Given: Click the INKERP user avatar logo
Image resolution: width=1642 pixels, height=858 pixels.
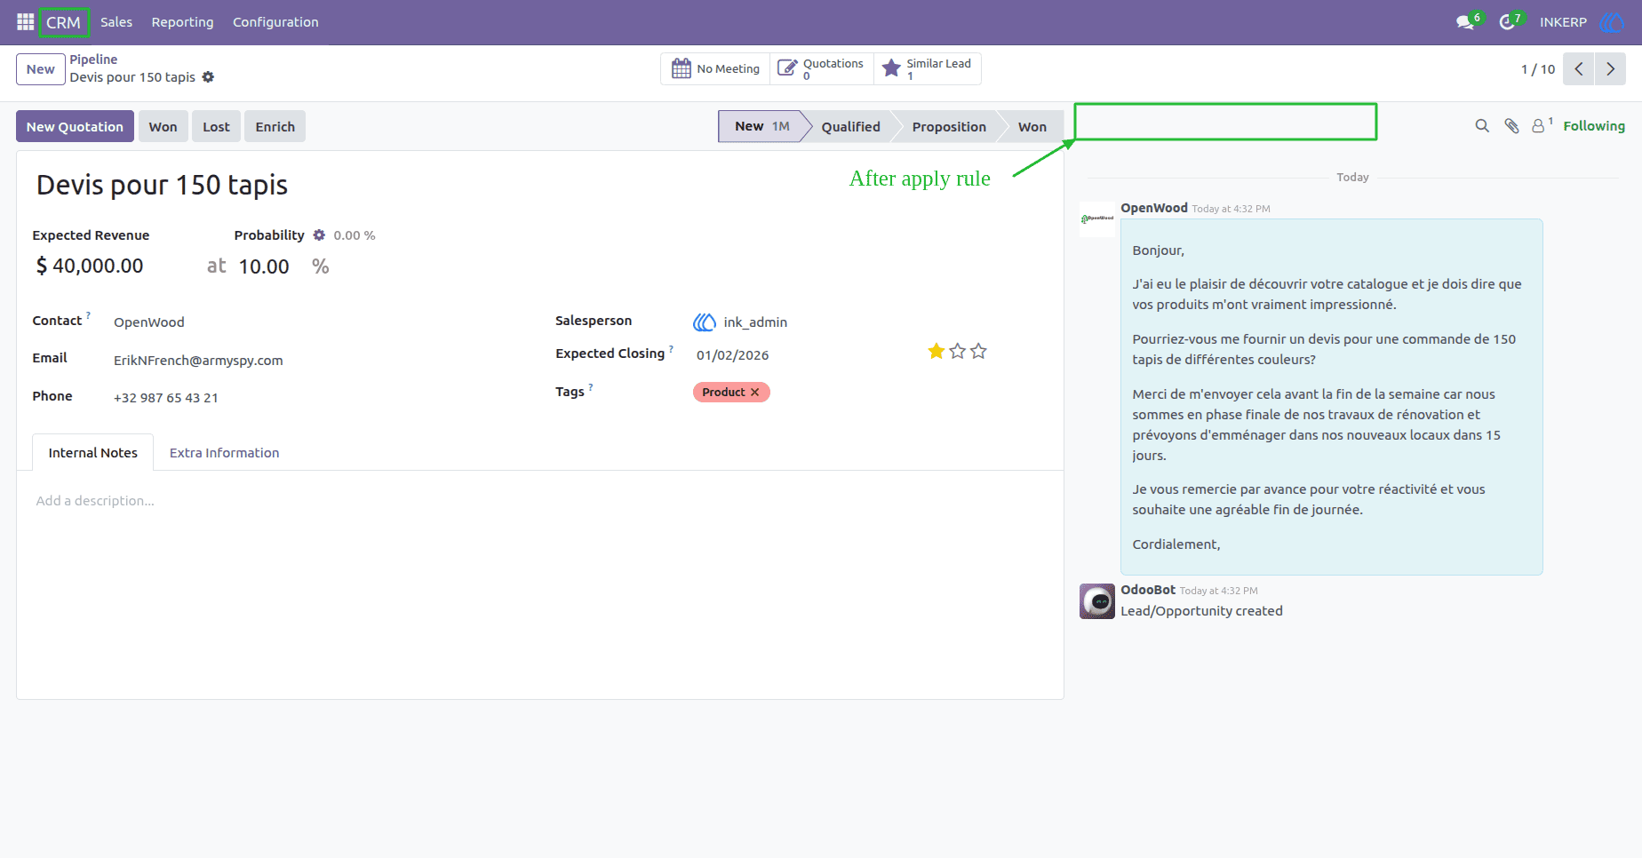Looking at the screenshot, I should coord(1611,22).
